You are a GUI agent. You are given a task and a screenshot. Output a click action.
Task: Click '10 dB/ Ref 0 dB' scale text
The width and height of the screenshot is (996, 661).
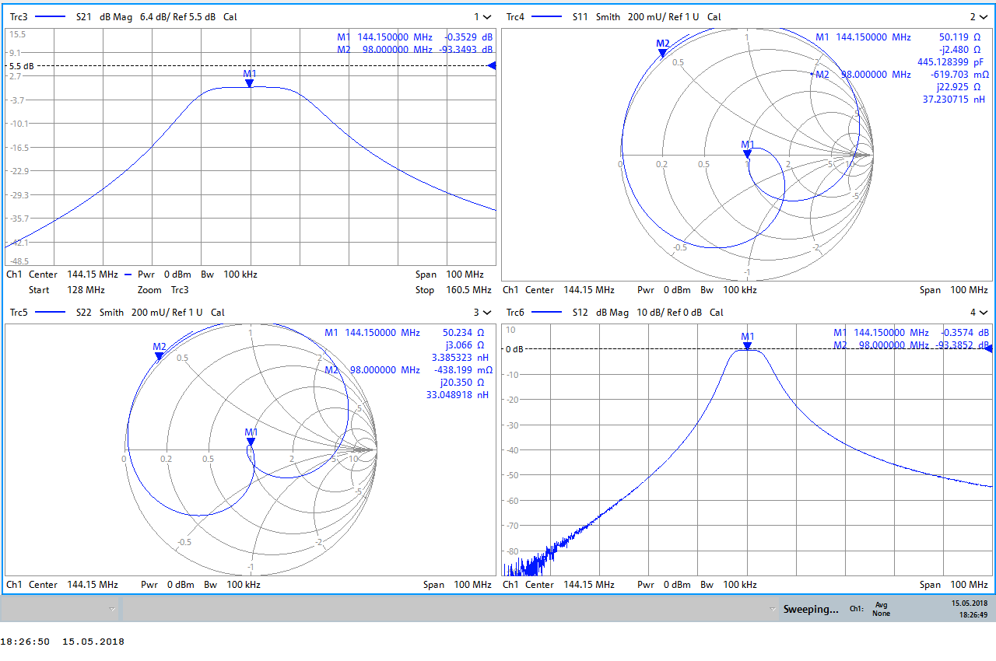669,312
